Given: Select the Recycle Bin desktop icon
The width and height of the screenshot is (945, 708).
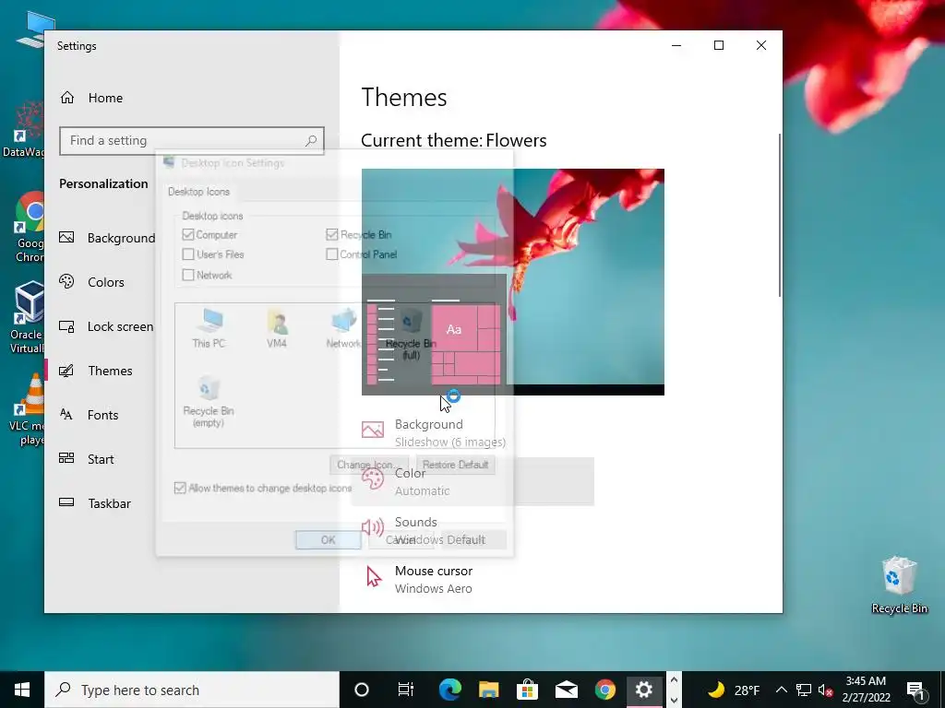Looking at the screenshot, I should coord(899,584).
